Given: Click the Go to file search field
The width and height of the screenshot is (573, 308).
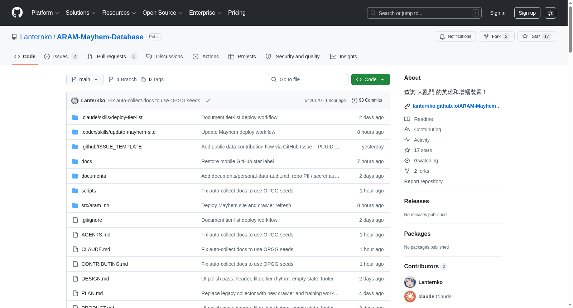Looking at the screenshot, I should pyautogui.click(x=308, y=79).
